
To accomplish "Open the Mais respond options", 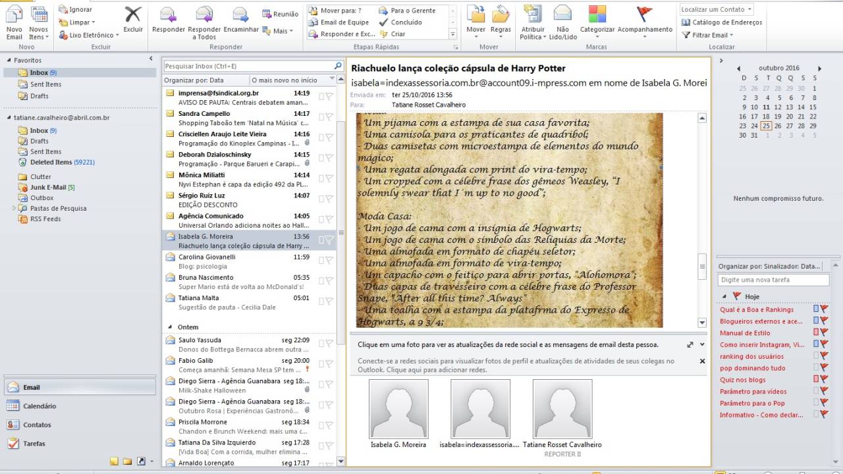I will pos(277,31).
